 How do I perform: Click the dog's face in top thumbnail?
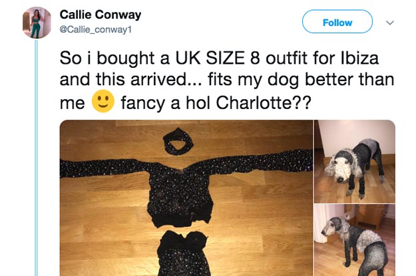339,169
